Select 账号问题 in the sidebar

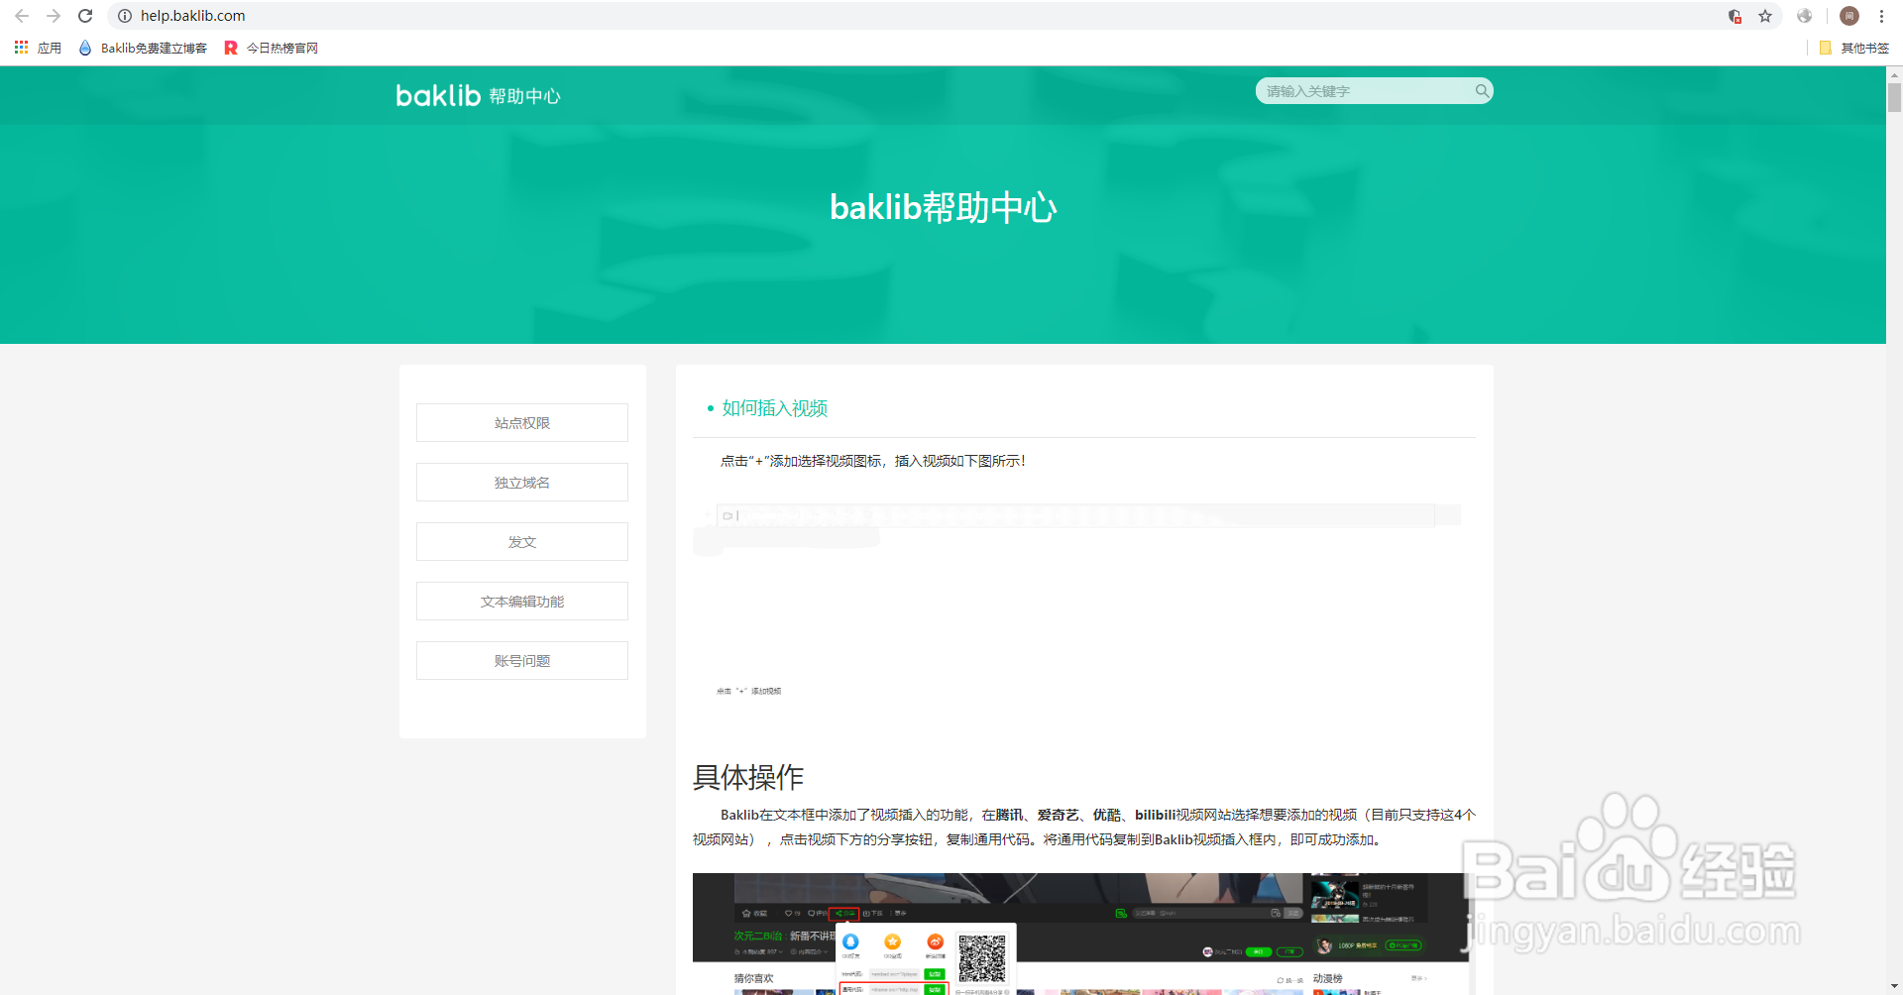[x=521, y=660]
